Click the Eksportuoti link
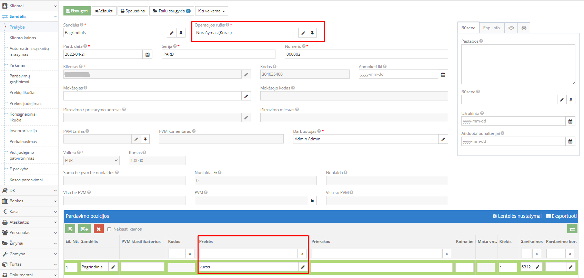This screenshot has width=584, height=278. coord(561,216)
